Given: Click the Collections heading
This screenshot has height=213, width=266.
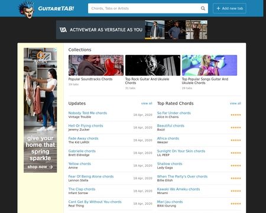Looking at the screenshot, I should tap(80, 50).
